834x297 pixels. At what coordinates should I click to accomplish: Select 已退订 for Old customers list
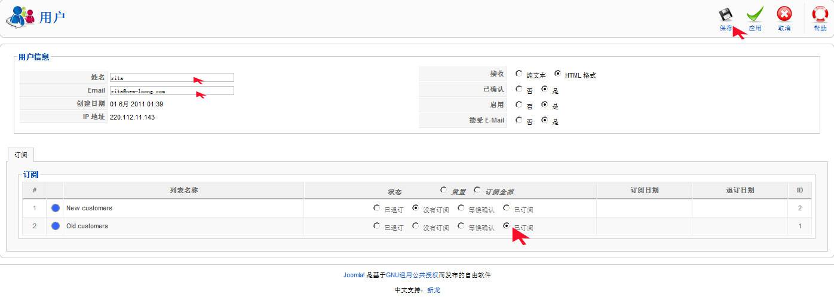pos(376,226)
